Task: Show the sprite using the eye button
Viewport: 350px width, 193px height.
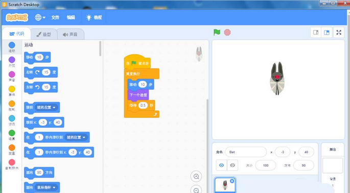Action: tap(221, 165)
